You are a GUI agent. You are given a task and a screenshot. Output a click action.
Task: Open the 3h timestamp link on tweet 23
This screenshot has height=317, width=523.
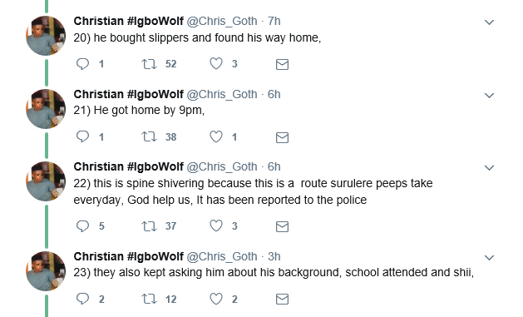274,256
